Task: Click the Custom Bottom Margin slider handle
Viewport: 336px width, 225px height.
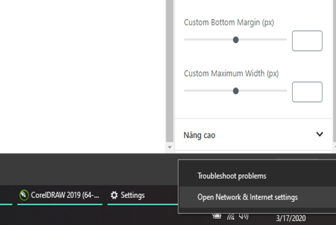Action: pos(236,40)
